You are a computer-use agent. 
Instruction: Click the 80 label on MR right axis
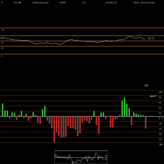pos(160,97)
